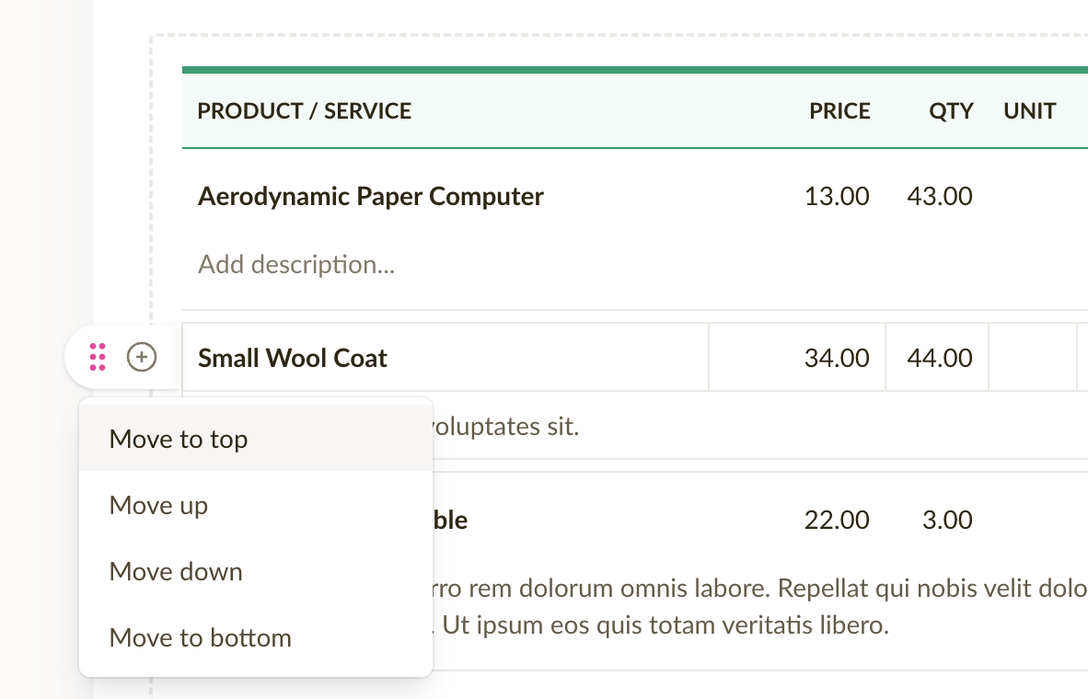Click the QTY column header
Viewport: 1088px width, 699px height.
pyautogui.click(x=951, y=111)
